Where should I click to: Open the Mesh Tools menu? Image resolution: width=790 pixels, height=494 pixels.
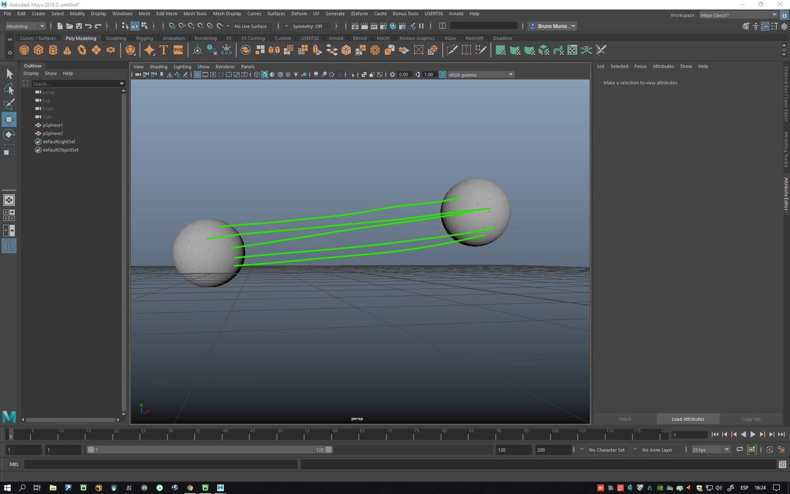[x=195, y=14]
